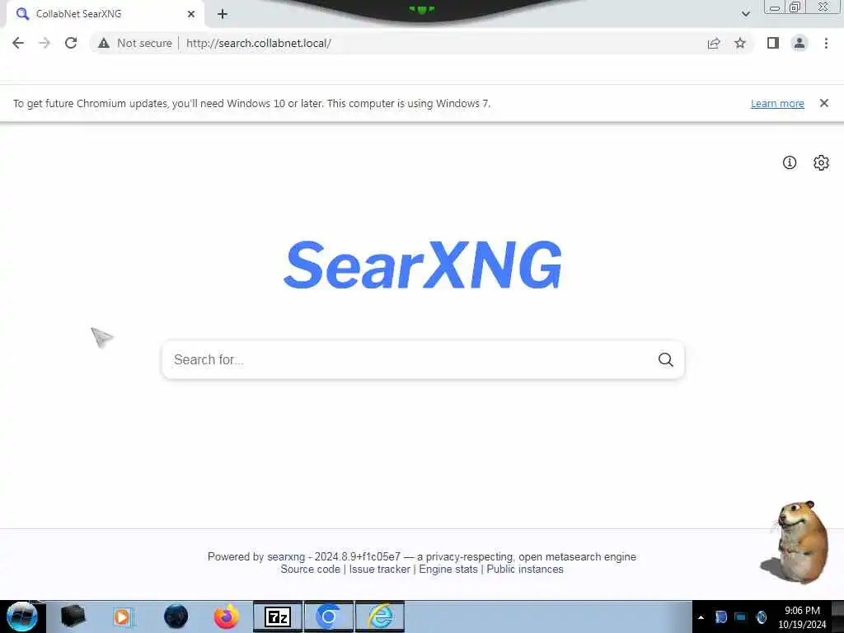Click the clock showing 9:06 PM
844x633 pixels.
[802, 617]
